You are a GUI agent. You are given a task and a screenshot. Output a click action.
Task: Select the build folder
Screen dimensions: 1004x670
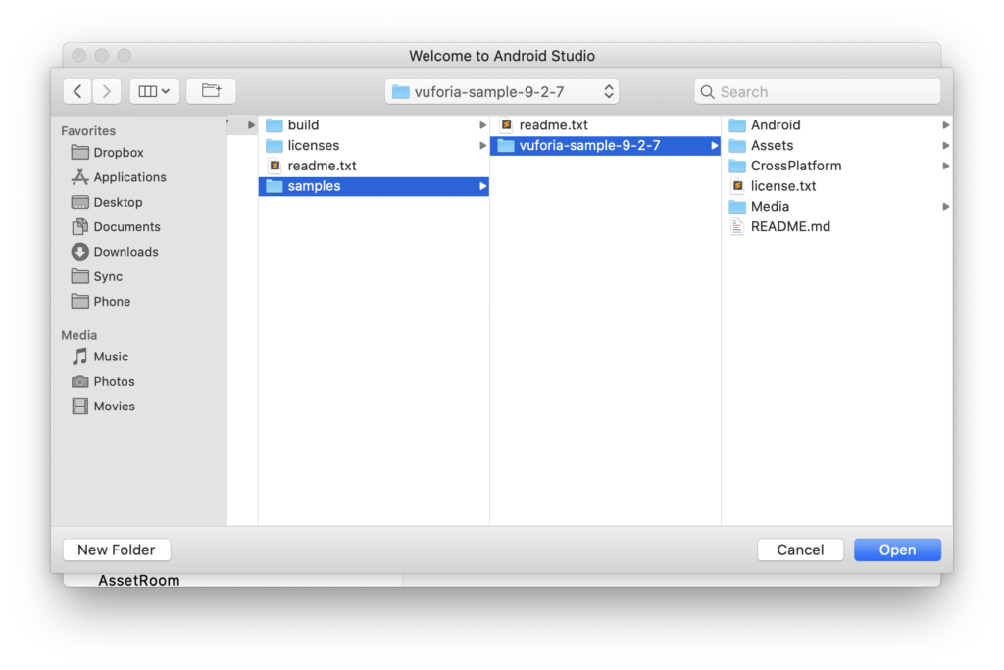pos(374,125)
